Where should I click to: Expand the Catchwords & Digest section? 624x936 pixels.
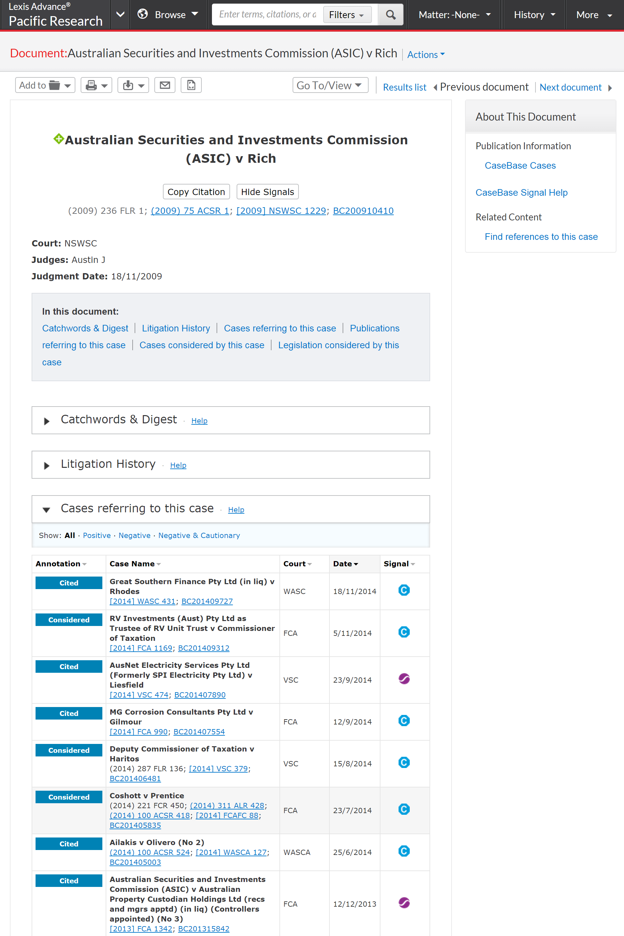click(x=46, y=421)
